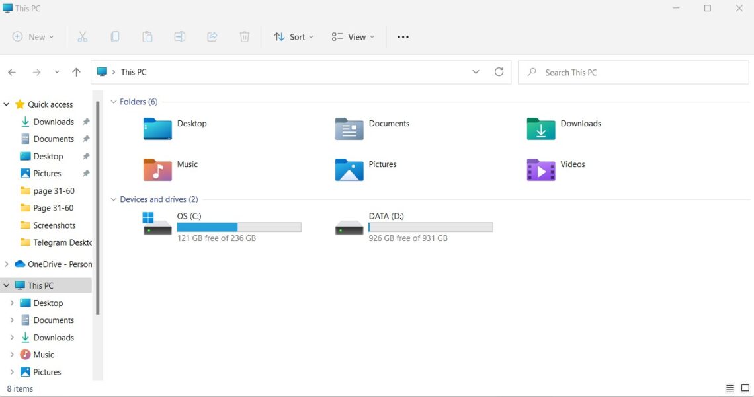The image size is (754, 397).
Task: Click the Copy icon in the toolbar
Action: (114, 36)
